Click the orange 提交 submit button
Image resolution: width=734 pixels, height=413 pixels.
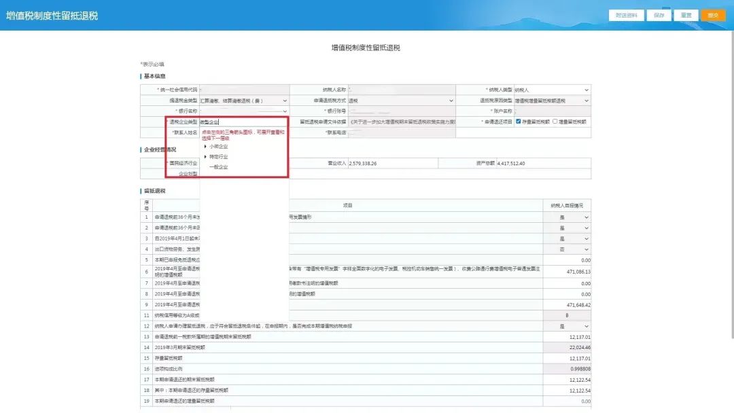pyautogui.click(x=713, y=16)
